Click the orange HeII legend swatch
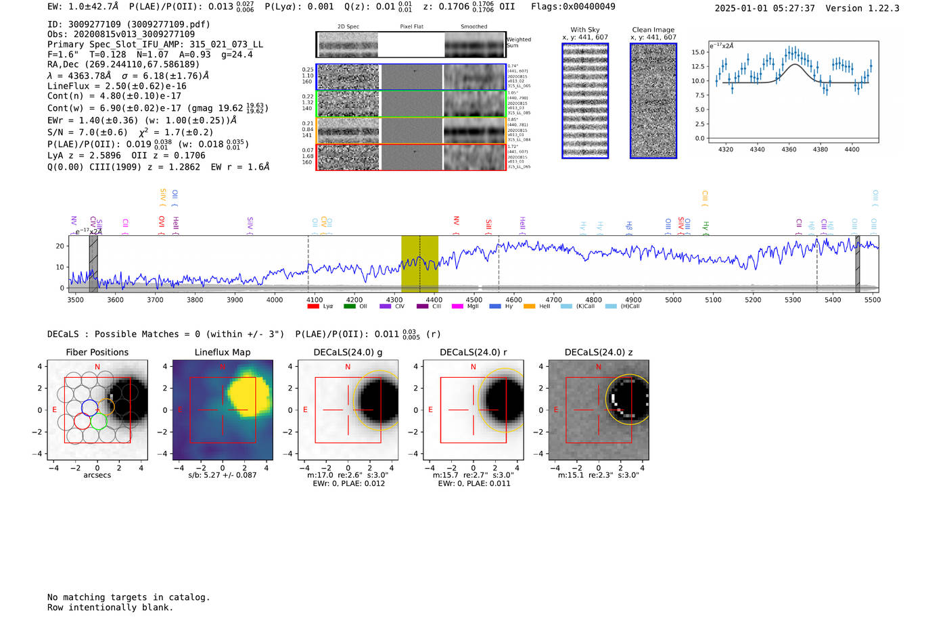The image size is (947, 644). (529, 307)
